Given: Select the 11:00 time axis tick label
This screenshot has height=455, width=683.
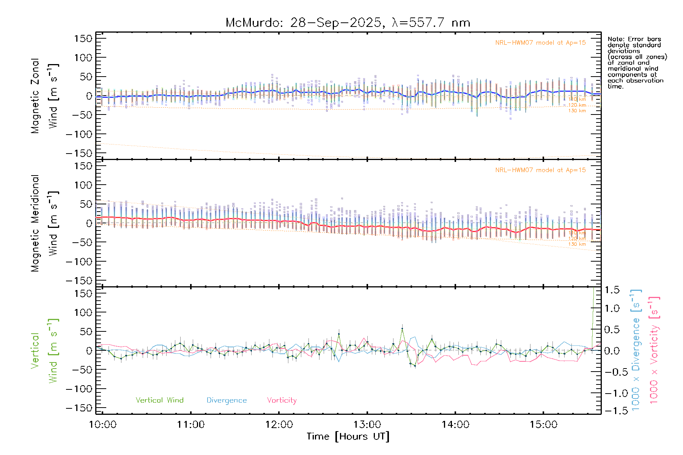Looking at the screenshot, I should pos(190,424).
